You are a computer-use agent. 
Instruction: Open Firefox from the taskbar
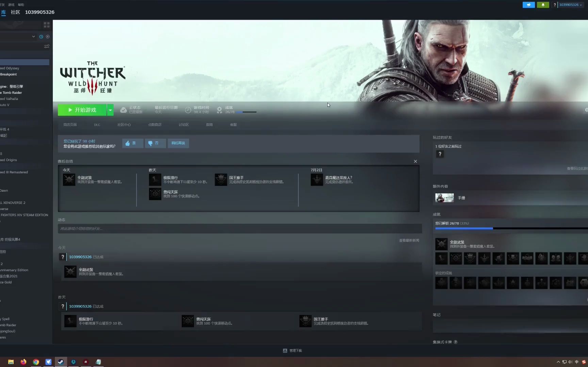click(x=23, y=362)
